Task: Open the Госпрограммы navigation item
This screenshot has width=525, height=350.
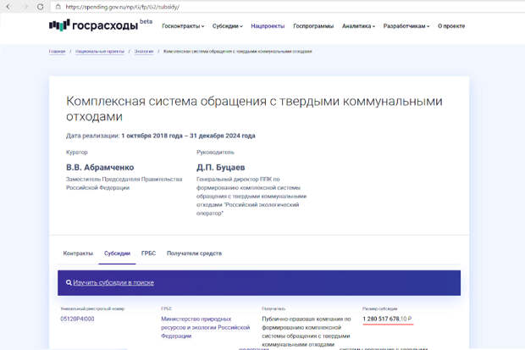Action: click(x=313, y=25)
